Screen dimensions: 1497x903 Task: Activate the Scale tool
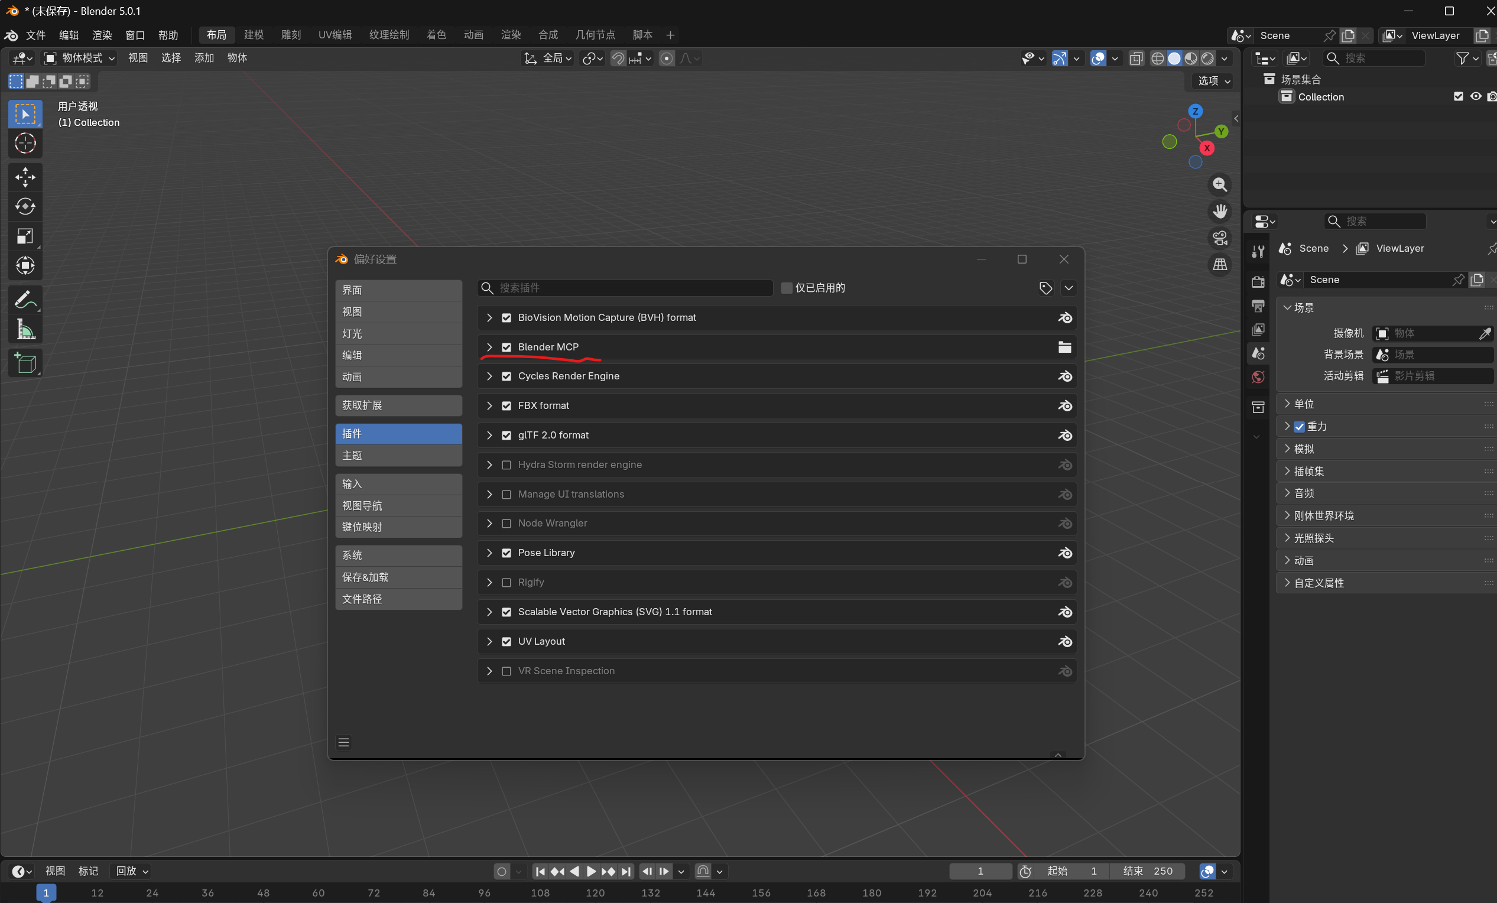[25, 236]
